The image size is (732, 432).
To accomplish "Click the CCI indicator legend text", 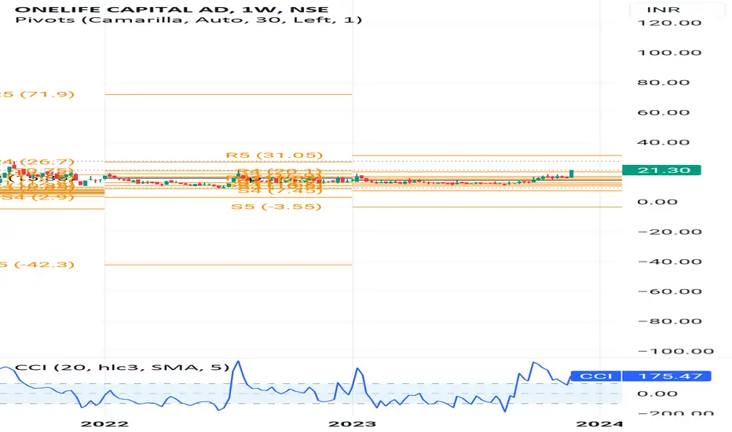I will pos(123,367).
